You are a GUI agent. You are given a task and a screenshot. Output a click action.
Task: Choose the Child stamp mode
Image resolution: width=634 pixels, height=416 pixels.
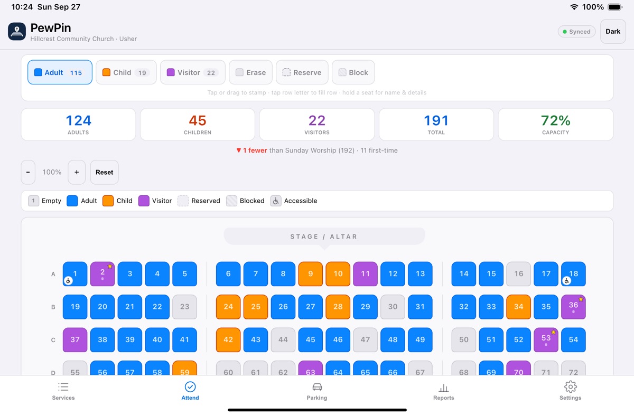coord(126,72)
